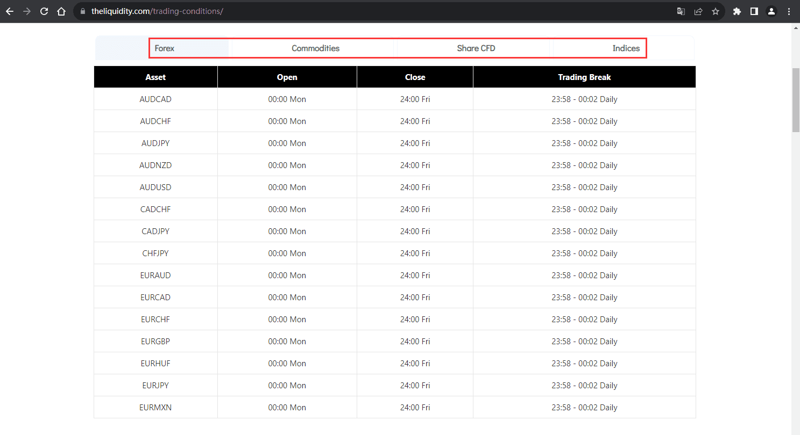
Task: Select the EURCHF asset cell
Action: tap(155, 320)
